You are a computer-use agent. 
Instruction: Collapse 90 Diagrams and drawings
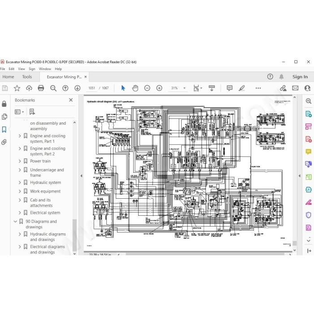pos(15,222)
